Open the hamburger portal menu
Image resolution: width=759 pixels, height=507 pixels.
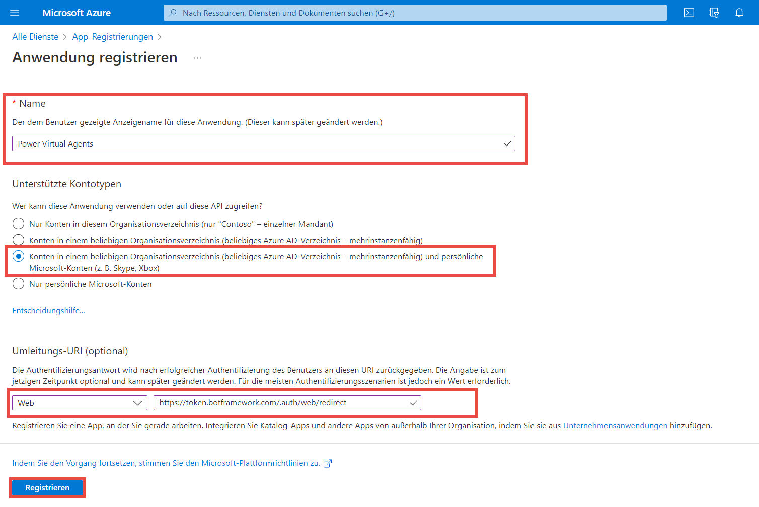click(15, 13)
